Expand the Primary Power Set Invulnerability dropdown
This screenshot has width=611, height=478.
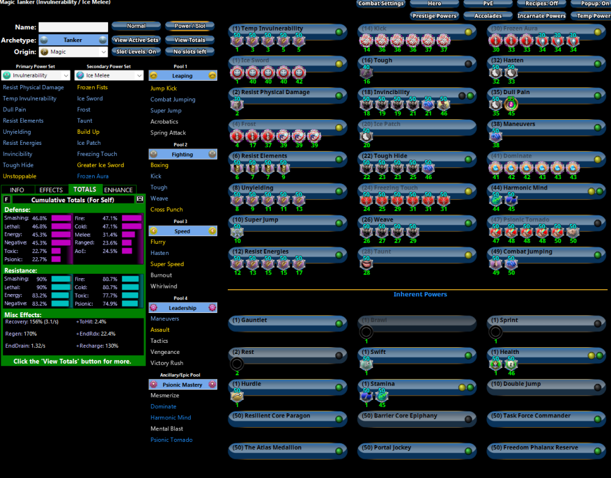[36, 75]
